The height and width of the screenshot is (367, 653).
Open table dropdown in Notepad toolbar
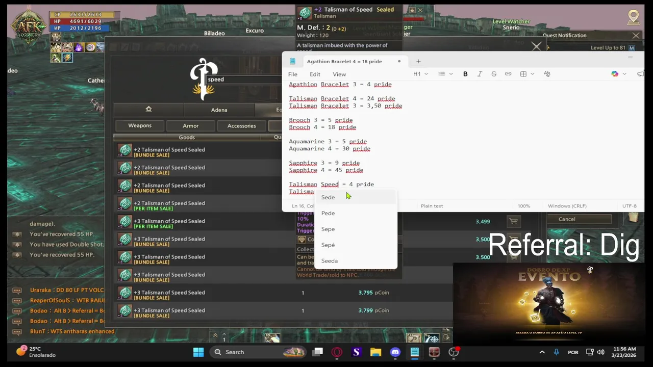tap(526, 74)
